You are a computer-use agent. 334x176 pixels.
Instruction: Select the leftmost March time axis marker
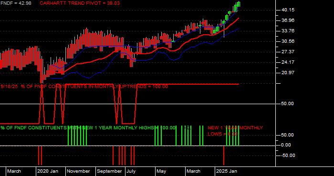point(14,171)
